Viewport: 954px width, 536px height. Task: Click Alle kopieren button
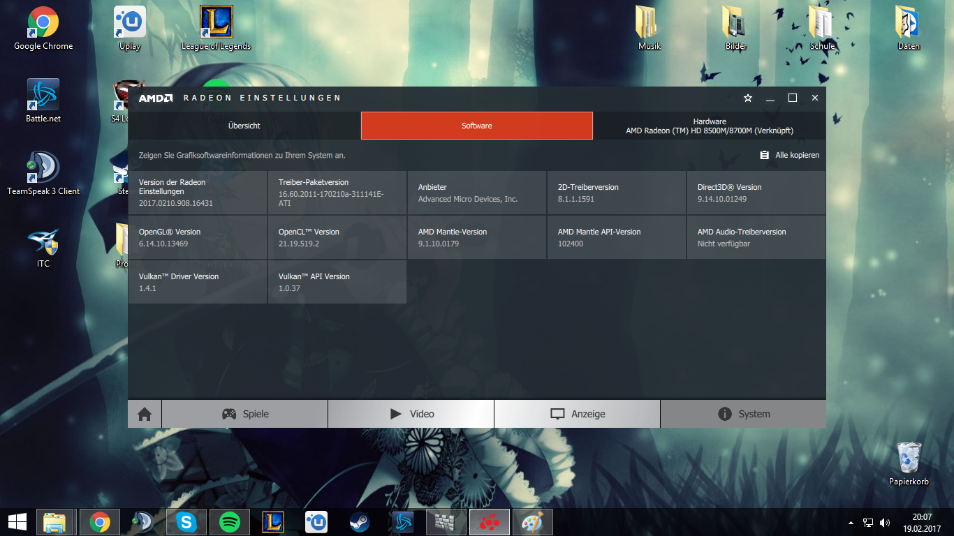pyautogui.click(x=790, y=155)
